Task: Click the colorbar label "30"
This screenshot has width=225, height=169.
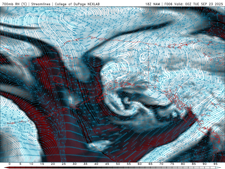Action: pyautogui.click(x=75, y=164)
